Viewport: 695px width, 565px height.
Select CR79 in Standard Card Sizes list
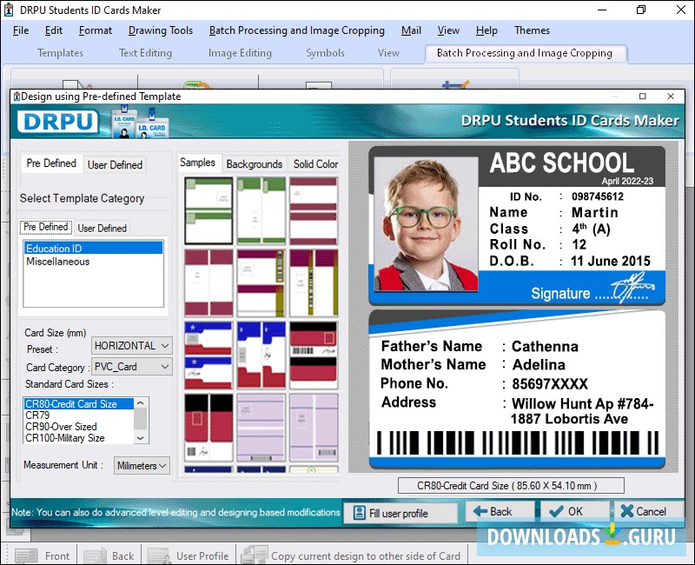point(38,415)
